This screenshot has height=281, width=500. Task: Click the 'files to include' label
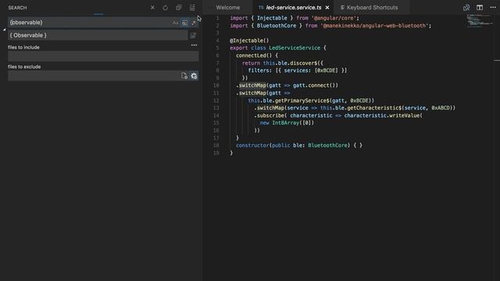pyautogui.click(x=23, y=47)
